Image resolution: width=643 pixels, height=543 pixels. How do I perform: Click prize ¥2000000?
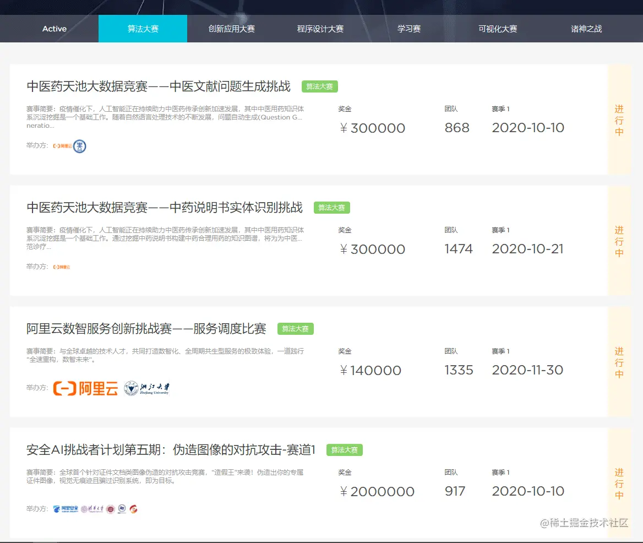click(377, 491)
